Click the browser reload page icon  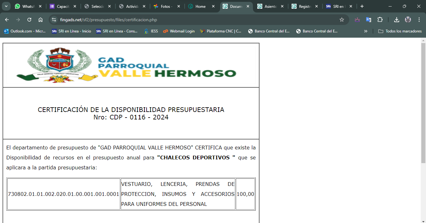click(x=29, y=20)
